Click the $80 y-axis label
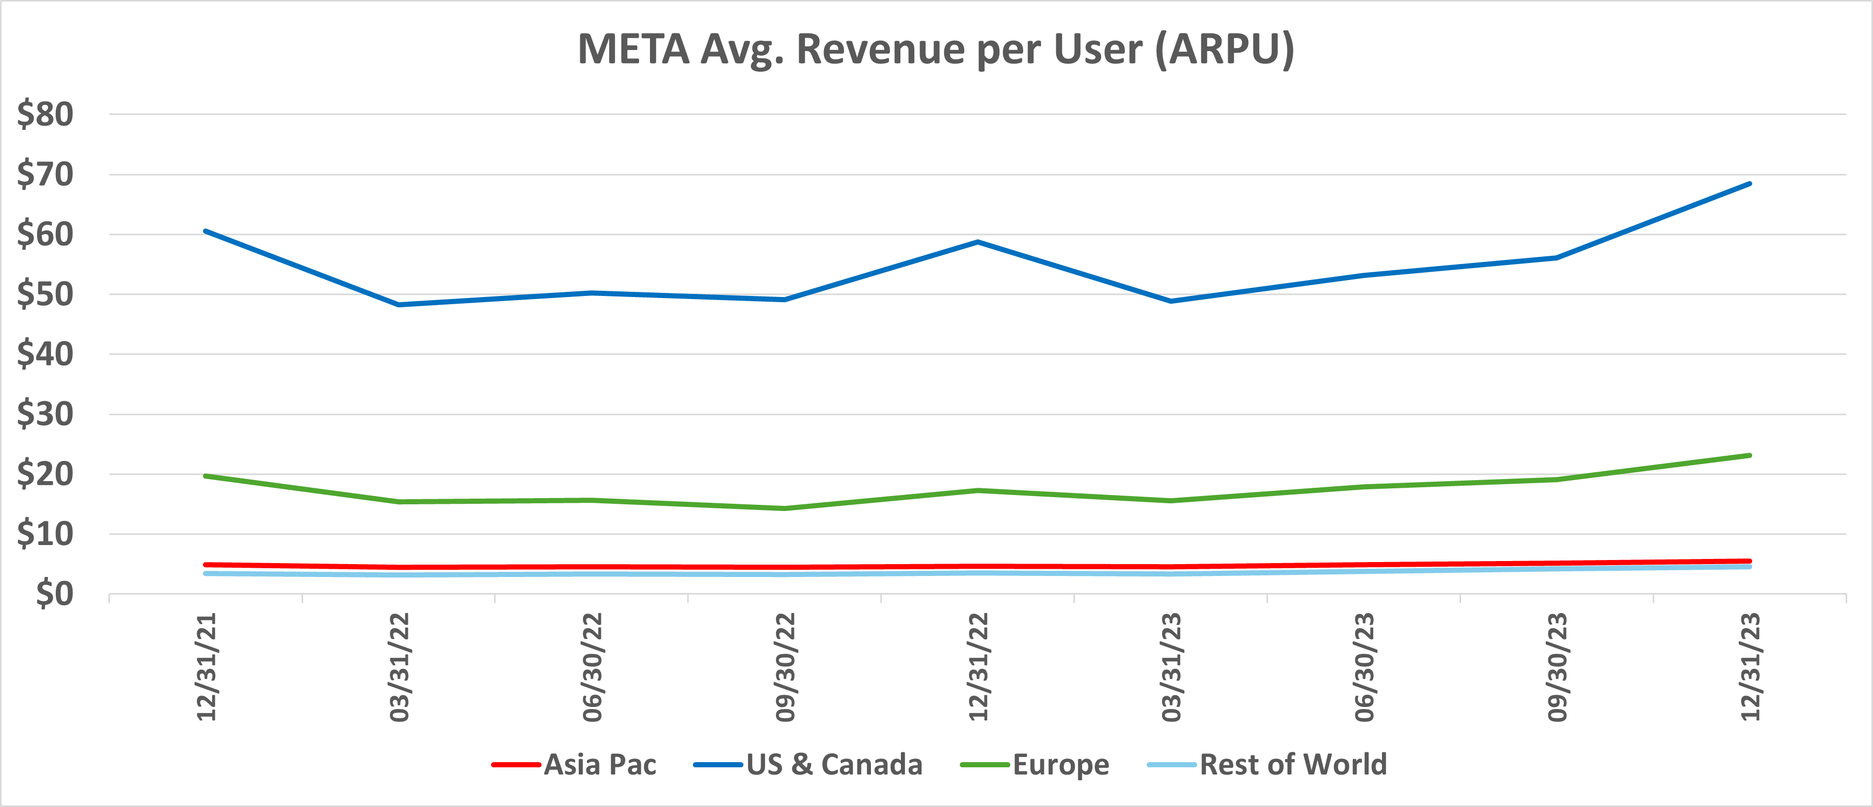Screen dimensions: 1873x807 (x=45, y=115)
